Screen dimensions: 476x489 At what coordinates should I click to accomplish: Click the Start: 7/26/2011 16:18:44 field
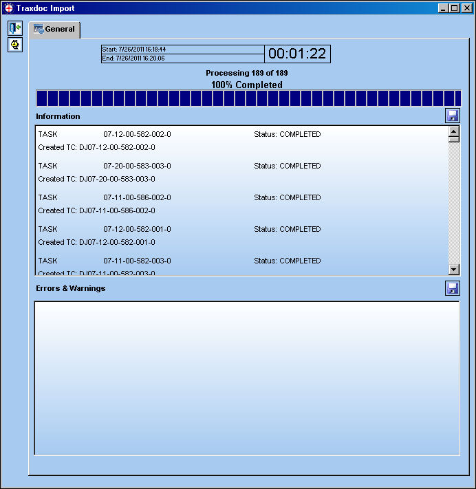tap(183, 50)
